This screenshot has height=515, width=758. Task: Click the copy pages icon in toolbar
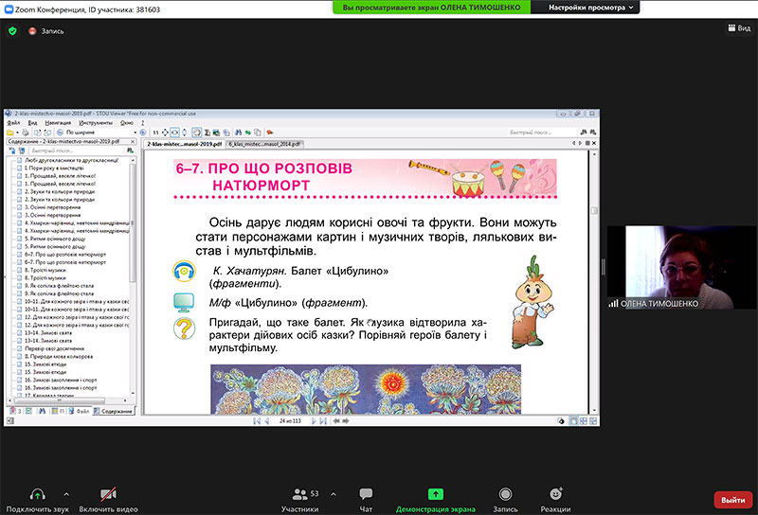point(258,133)
